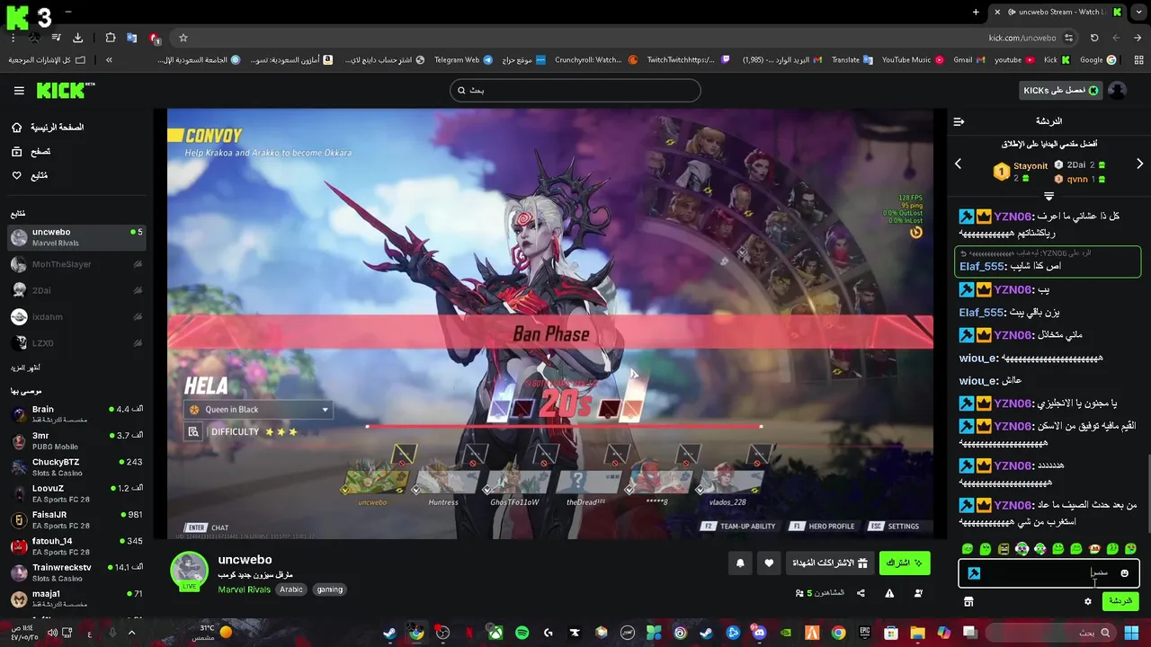Click the green chat send button
Screen dimensions: 1151x647
point(1120,601)
